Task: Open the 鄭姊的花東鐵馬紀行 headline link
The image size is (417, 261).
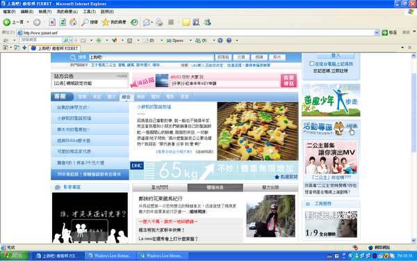Action: 161,198
